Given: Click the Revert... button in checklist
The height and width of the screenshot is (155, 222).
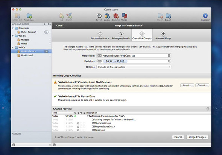Looking at the screenshot, I should pyautogui.click(x=187, y=85).
